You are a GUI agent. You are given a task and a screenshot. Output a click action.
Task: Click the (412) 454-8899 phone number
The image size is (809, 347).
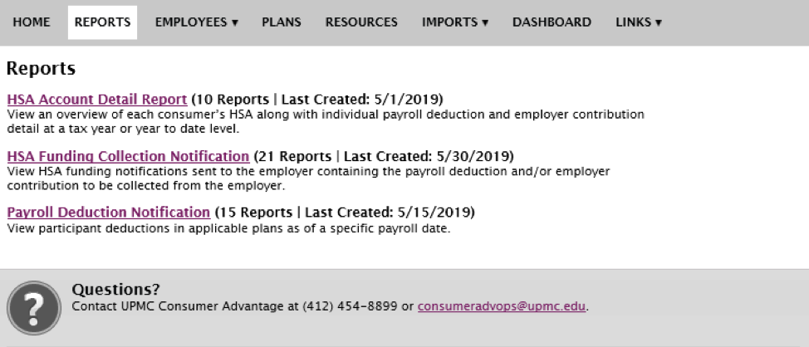pyautogui.click(x=350, y=306)
